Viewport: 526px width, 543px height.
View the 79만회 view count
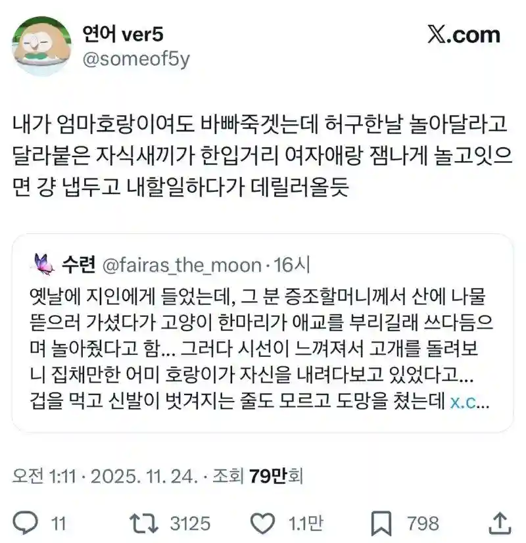coord(276,476)
